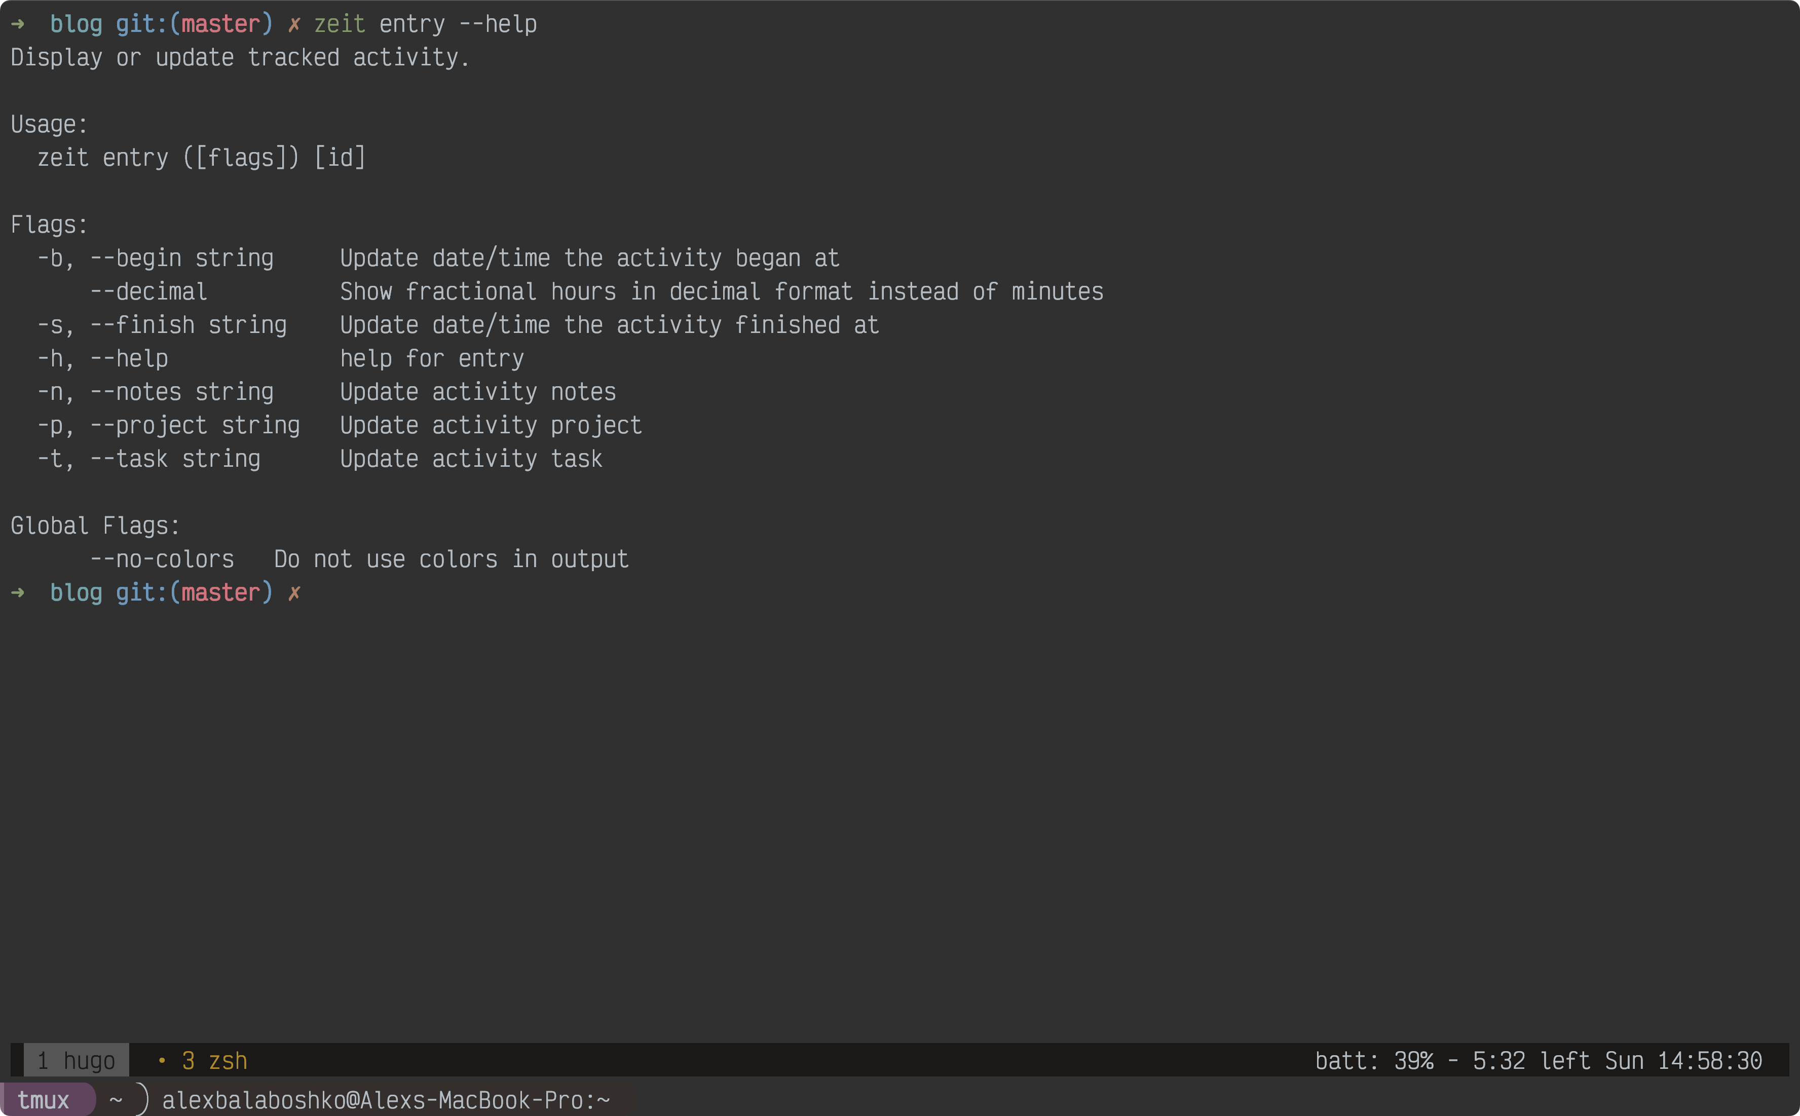This screenshot has width=1800, height=1116.
Task: Click the --no-colors global flag
Action: (162, 560)
